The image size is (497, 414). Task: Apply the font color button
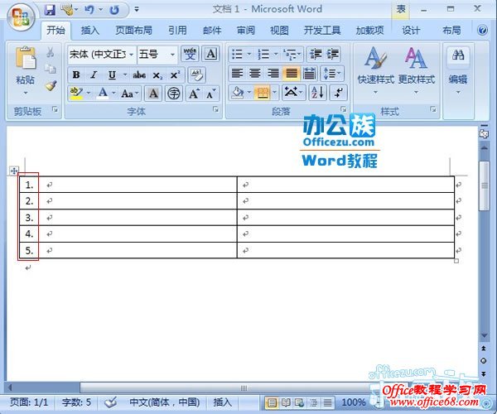point(103,93)
